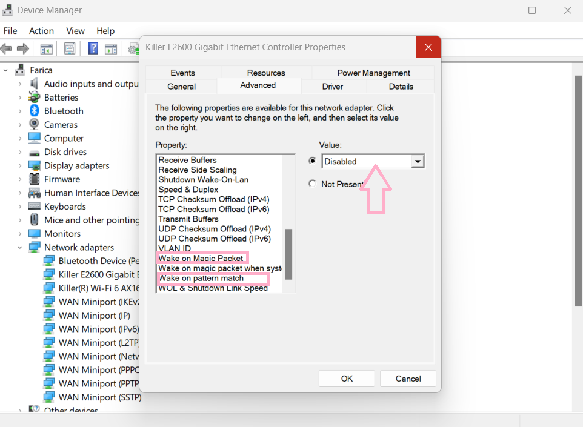Open the Disabled value dropdown
The image size is (583, 427).
[417, 161]
